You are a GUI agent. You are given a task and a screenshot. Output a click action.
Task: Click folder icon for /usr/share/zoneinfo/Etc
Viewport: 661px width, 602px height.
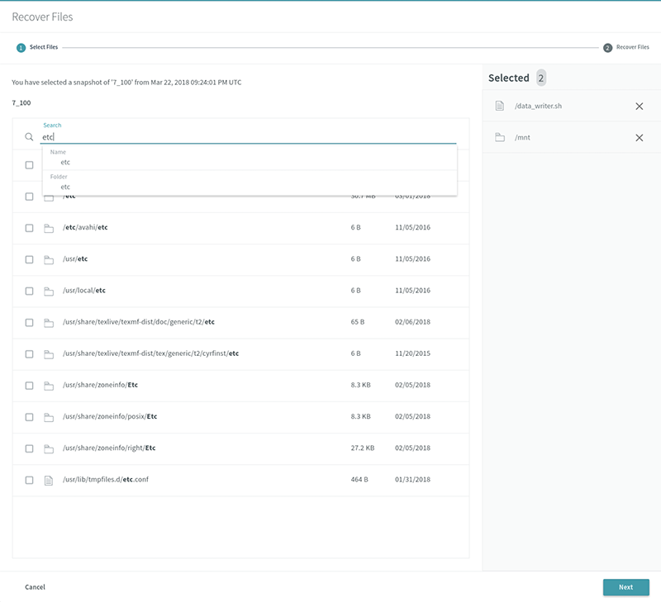click(49, 386)
